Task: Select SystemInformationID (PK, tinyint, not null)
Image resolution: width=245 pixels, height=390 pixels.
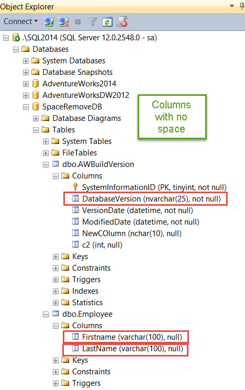Action: (x=154, y=187)
